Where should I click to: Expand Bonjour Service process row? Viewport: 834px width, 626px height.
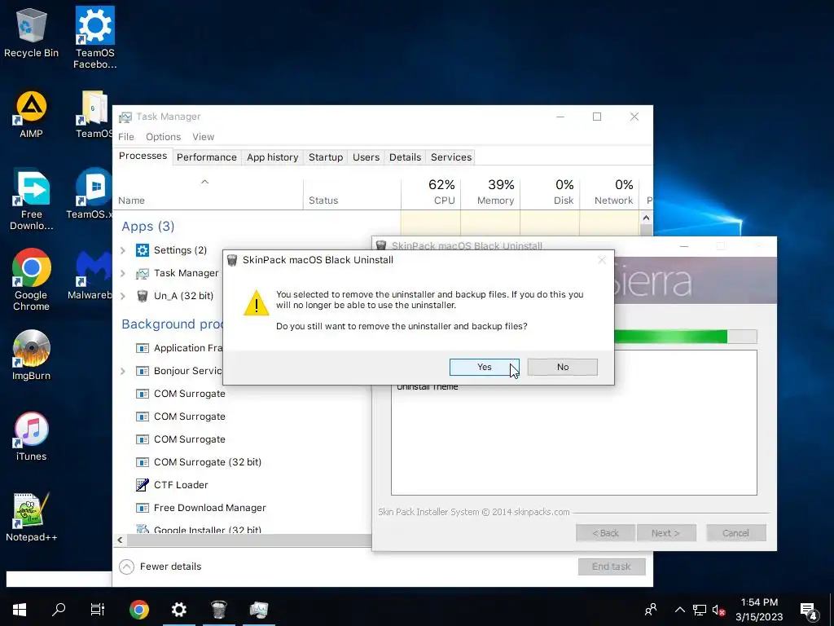[123, 371]
